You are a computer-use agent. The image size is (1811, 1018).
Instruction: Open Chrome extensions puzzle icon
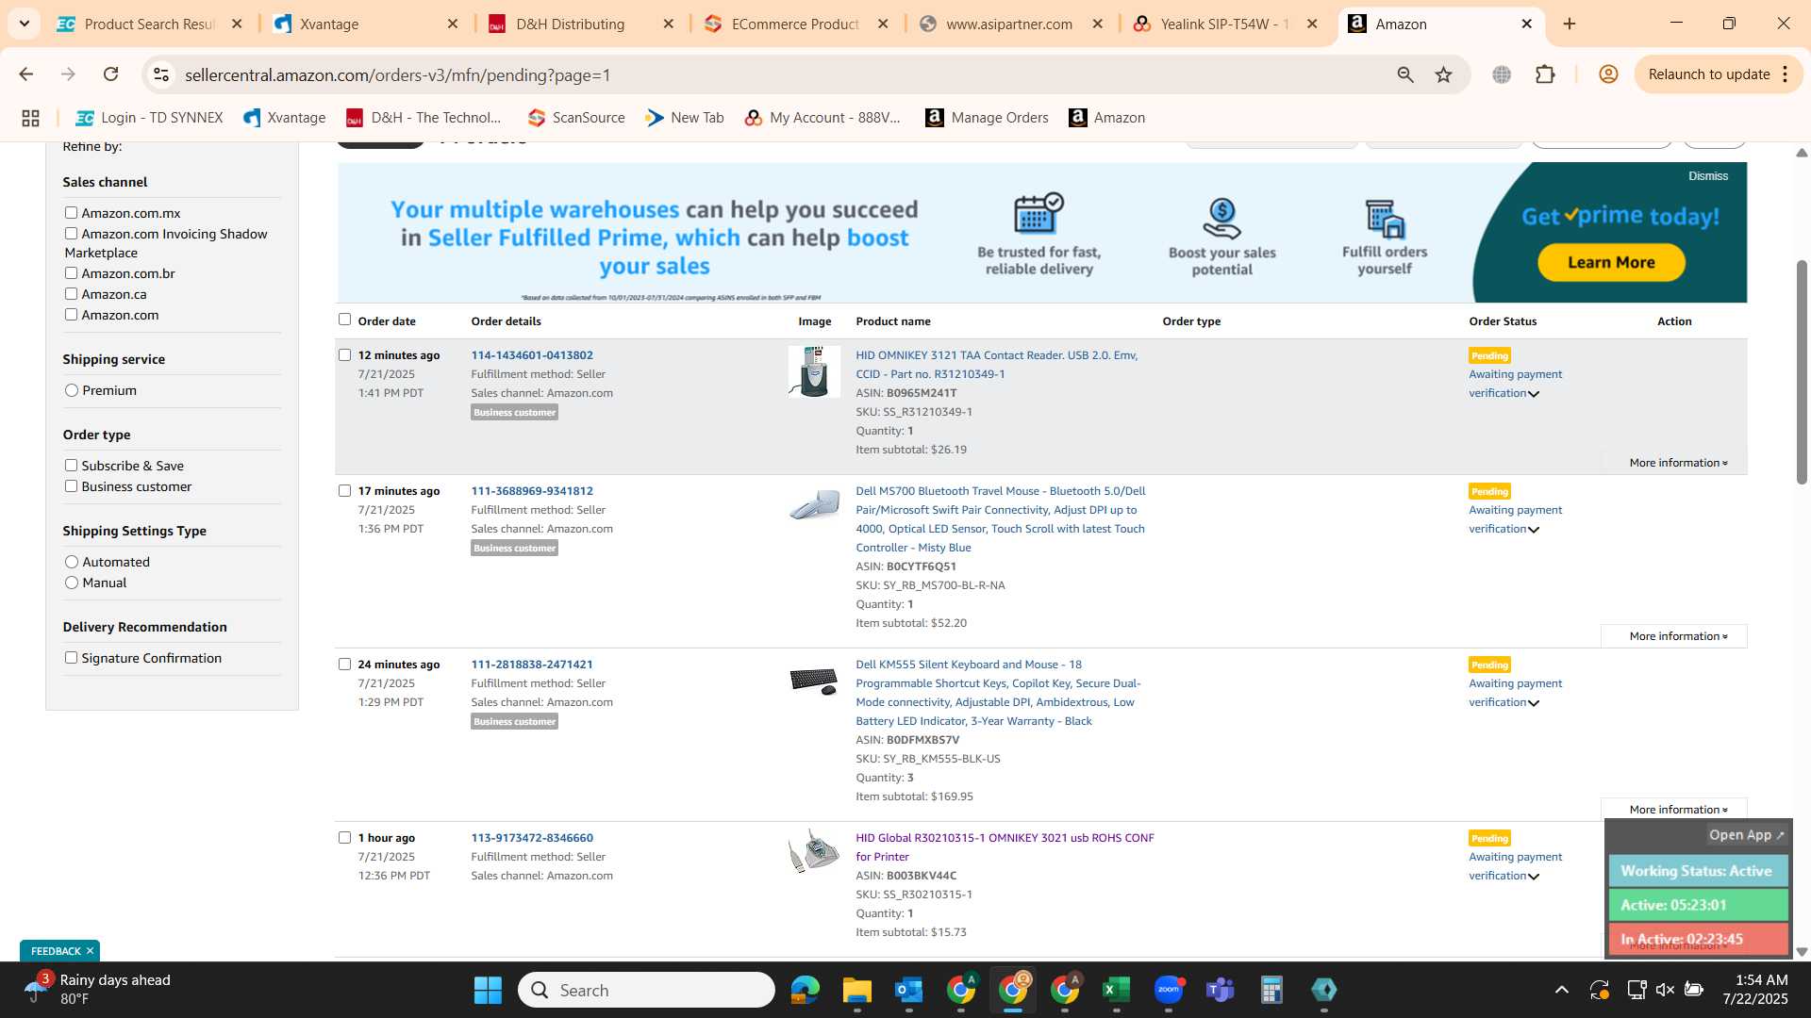tap(1545, 74)
